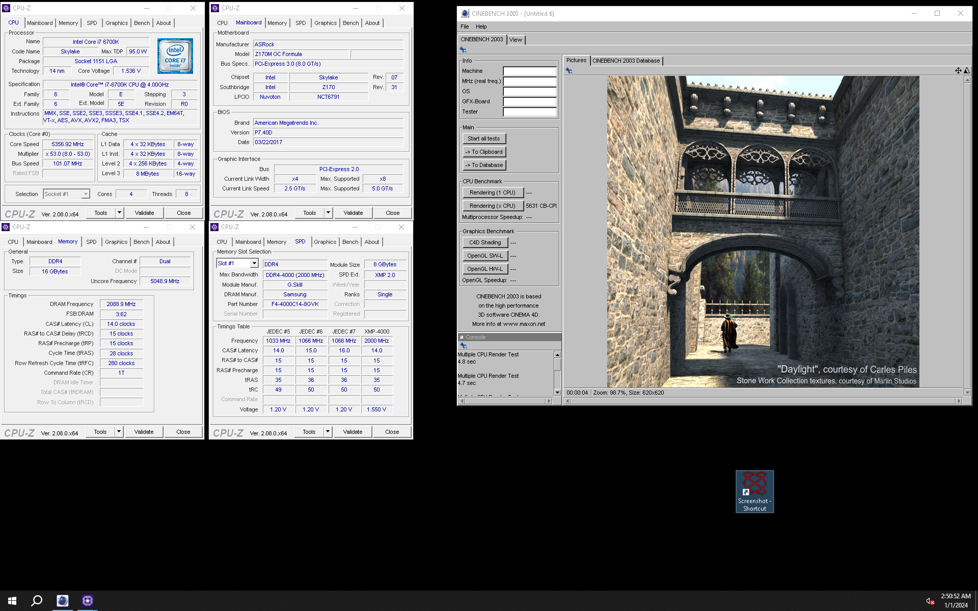Click the move arrows icon in Pictures panel
This screenshot has height=611, width=978.
point(958,71)
